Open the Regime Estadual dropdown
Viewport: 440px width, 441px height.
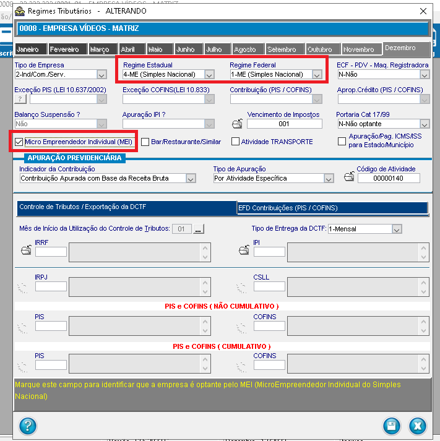click(209, 75)
